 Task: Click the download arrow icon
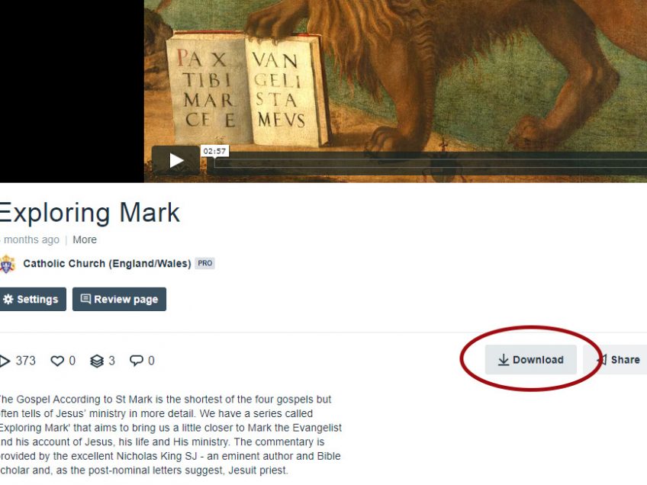pyautogui.click(x=503, y=360)
